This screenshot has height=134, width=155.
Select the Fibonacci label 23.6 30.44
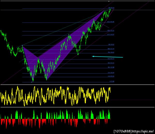coord(111,73)
